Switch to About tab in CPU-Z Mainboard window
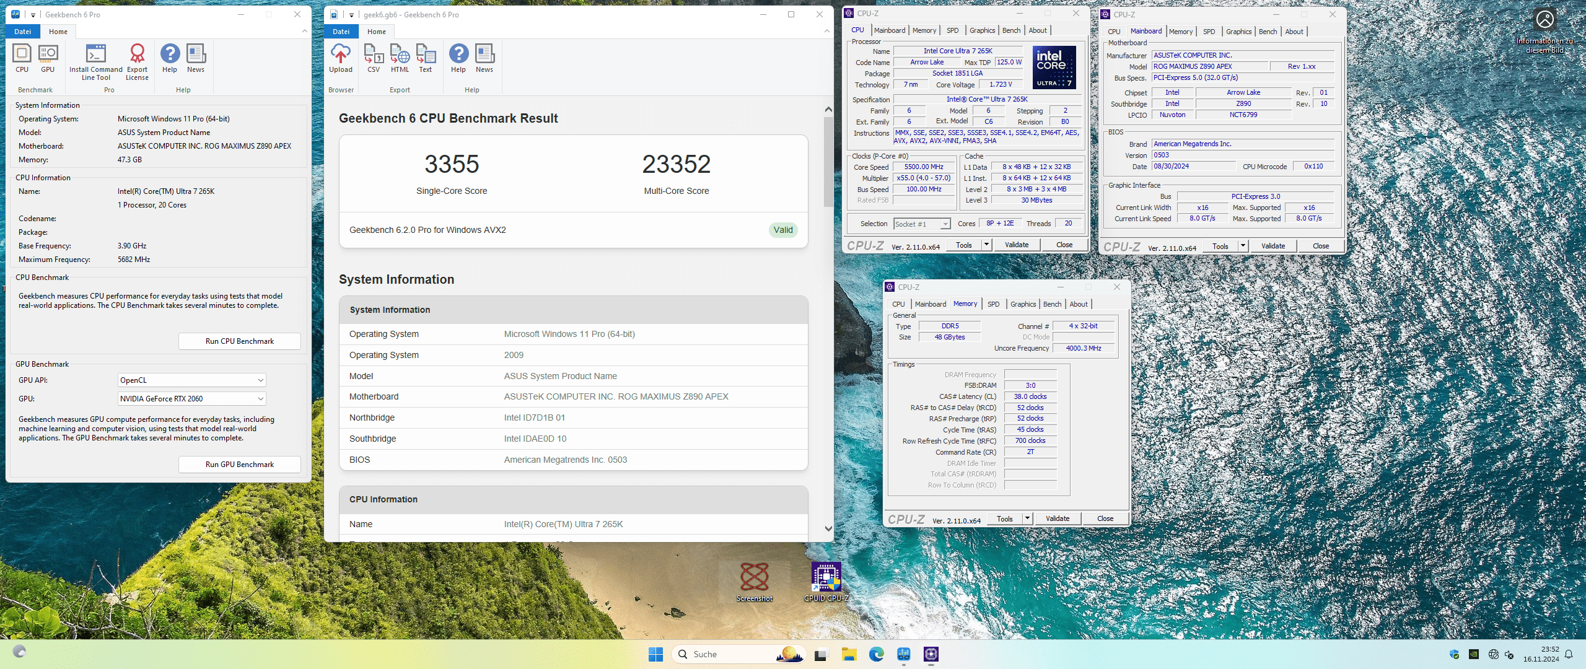1586x669 pixels. pos(1294,32)
